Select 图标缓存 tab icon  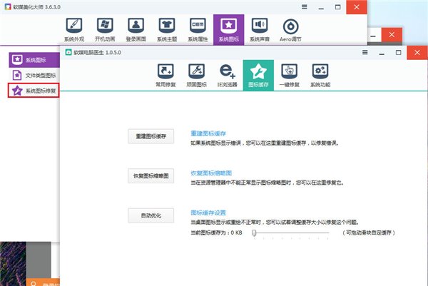click(x=258, y=76)
